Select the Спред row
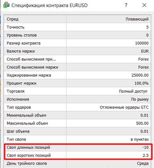This screenshot has height=168, width=154. [x=77, y=19]
